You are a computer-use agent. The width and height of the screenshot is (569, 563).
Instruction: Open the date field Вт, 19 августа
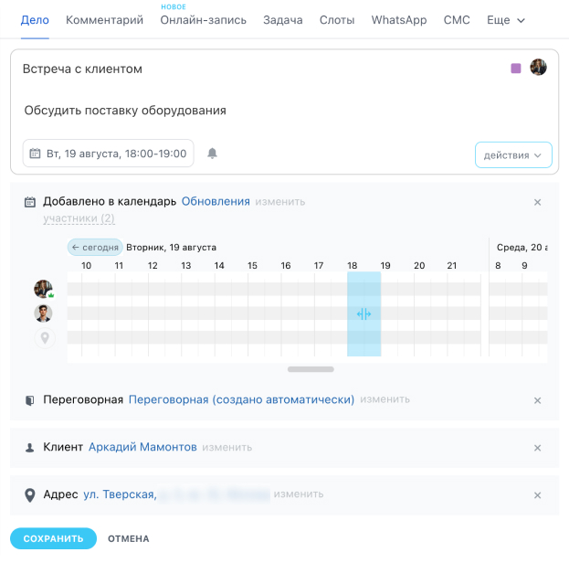click(108, 154)
